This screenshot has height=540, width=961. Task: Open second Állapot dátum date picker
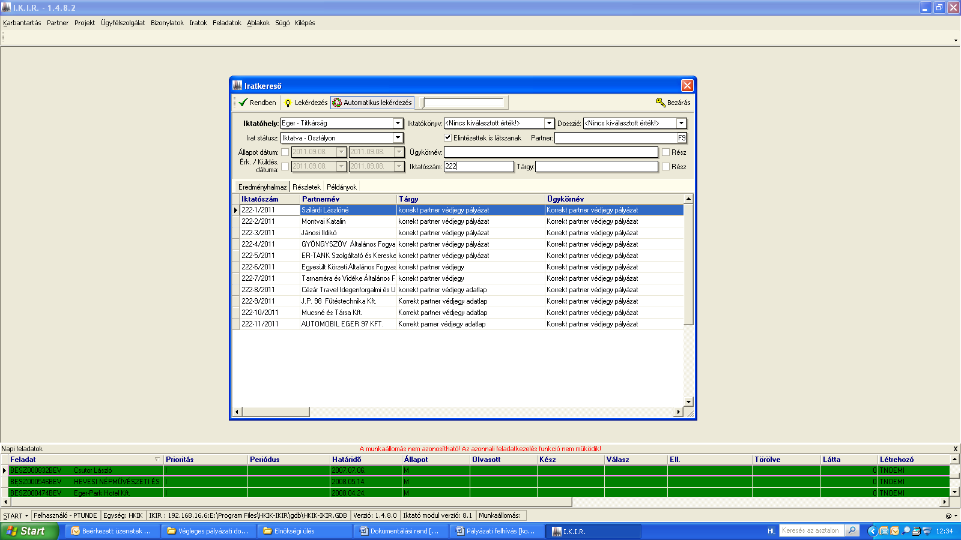click(399, 152)
